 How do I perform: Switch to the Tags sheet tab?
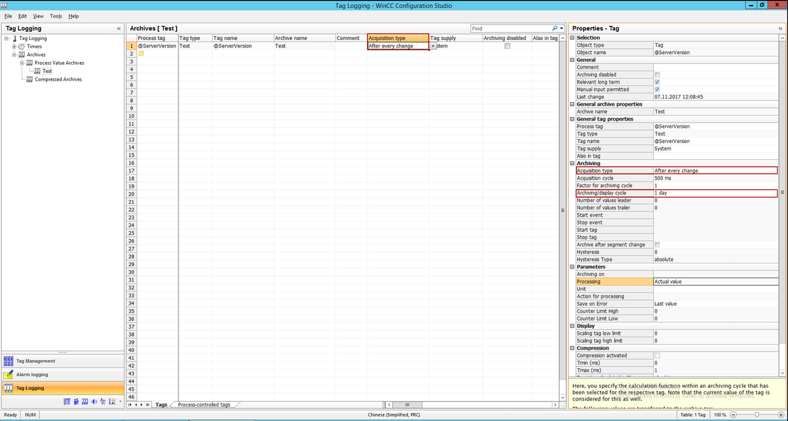[x=161, y=405]
